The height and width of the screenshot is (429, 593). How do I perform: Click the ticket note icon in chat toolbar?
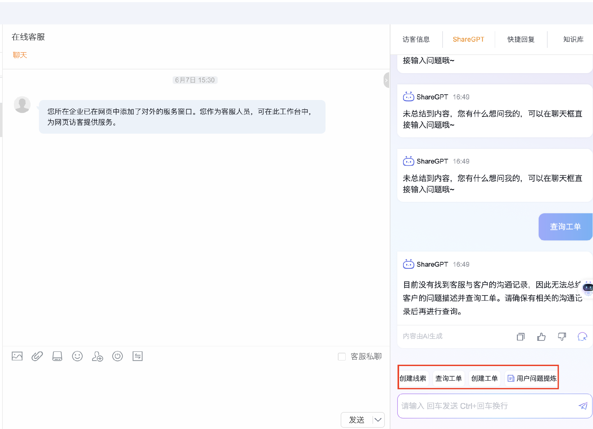click(x=137, y=356)
